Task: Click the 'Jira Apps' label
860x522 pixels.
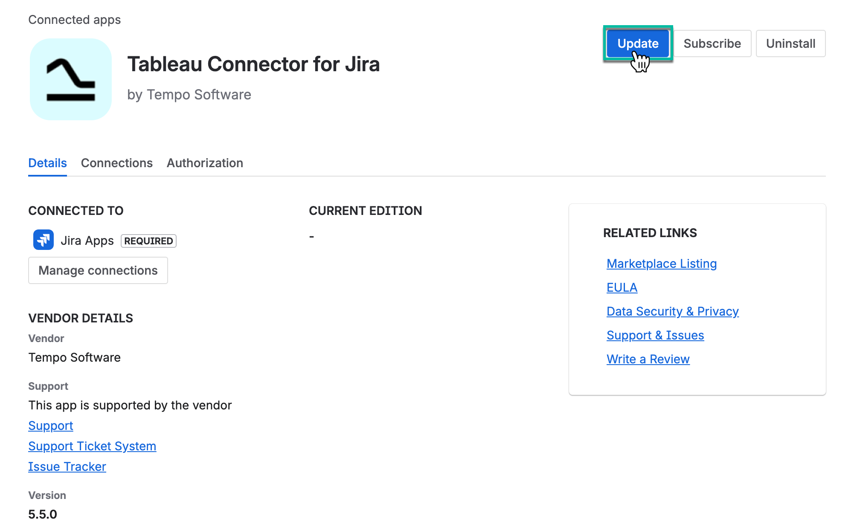Action: 87,241
